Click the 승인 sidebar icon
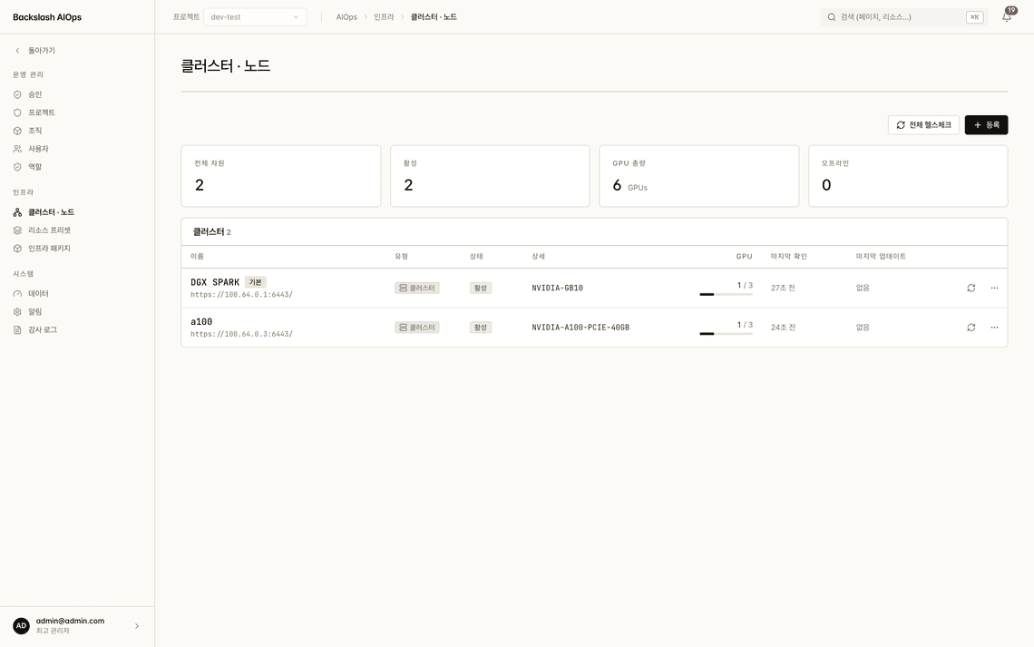This screenshot has width=1034, height=647. click(x=18, y=95)
